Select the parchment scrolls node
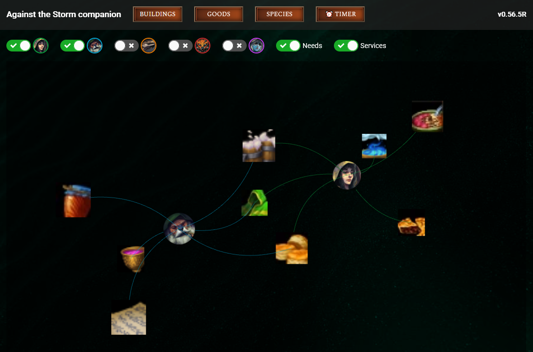 pos(128,318)
